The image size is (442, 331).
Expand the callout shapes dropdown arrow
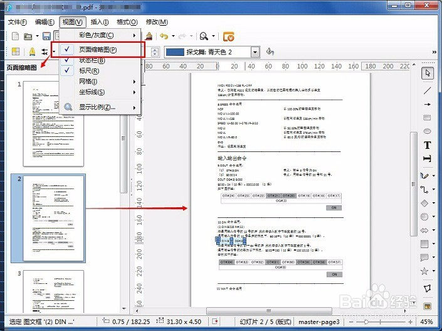tap(434, 258)
